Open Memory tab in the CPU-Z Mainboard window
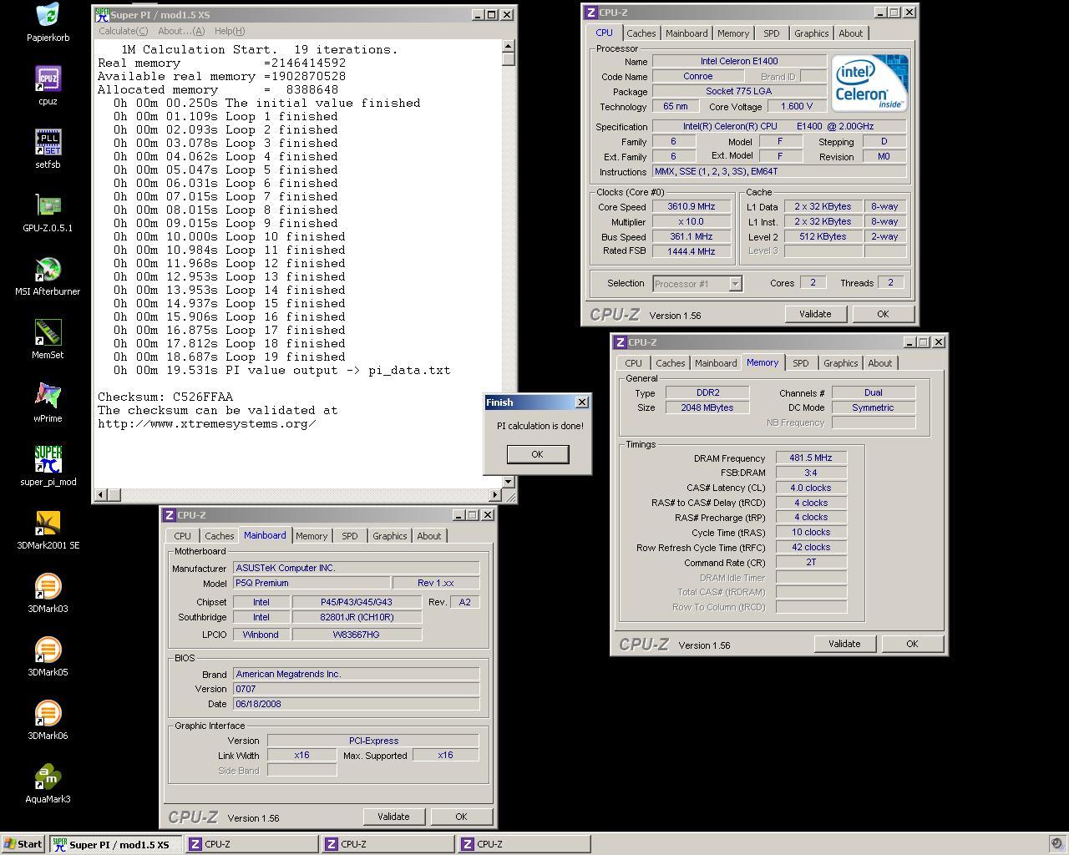Viewport: 1069px width, 855px height. tap(311, 536)
